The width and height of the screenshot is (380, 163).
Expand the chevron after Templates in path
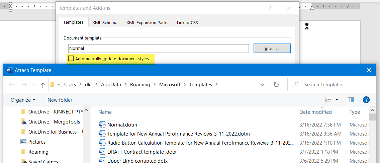click(217, 85)
